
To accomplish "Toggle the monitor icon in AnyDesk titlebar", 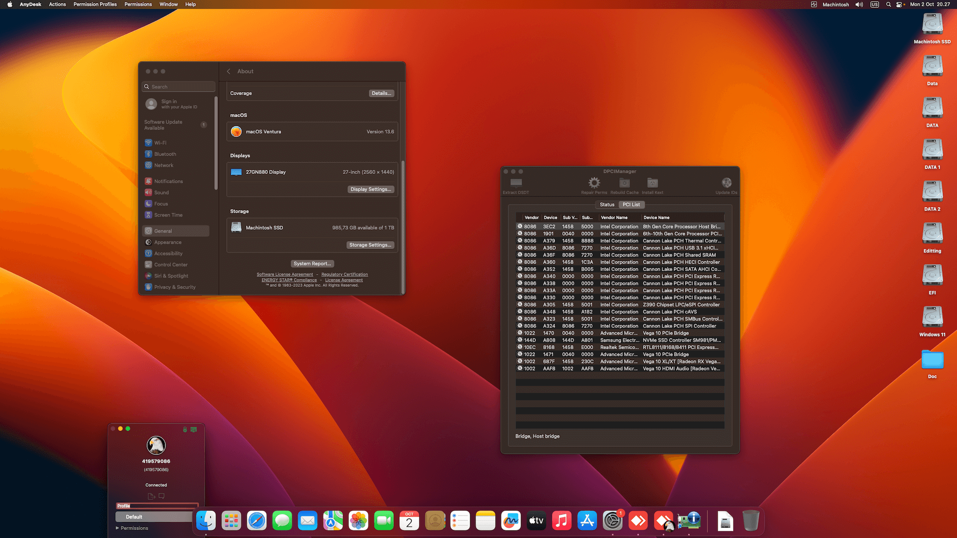I will pyautogui.click(x=194, y=428).
